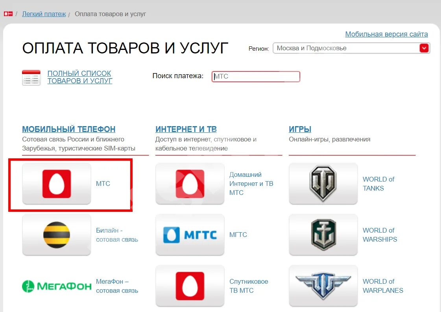This screenshot has width=441, height=312.
Task: Open Мобильная версия сайта link
Action: [x=386, y=34]
